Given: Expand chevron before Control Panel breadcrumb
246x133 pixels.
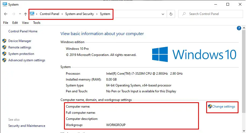Looking at the screenshot, I should pyautogui.click(x=37, y=14).
